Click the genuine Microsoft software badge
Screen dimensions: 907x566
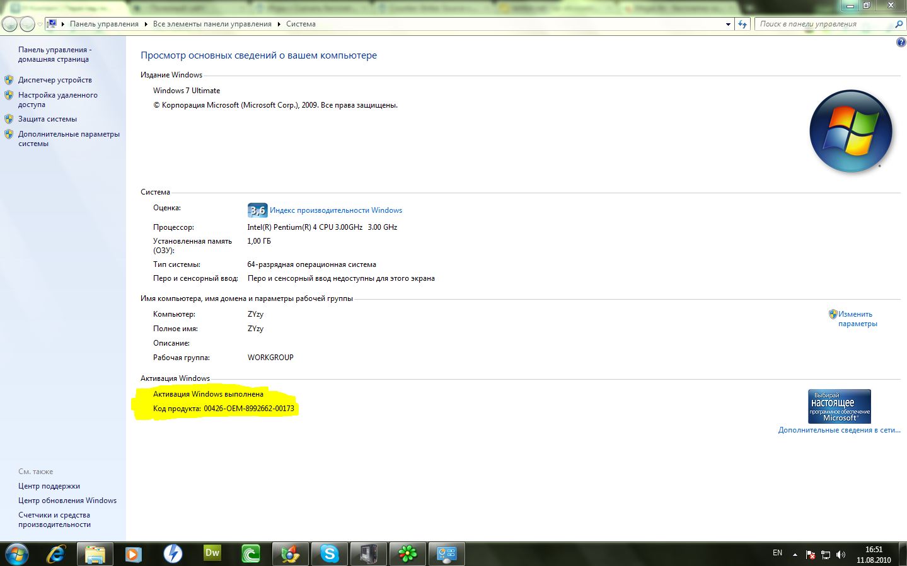pos(840,406)
